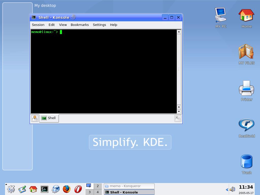Image resolution: width=260 pixels, height=195 pixels.
Task: Switch to virtual desktop 2
Action: (98, 186)
